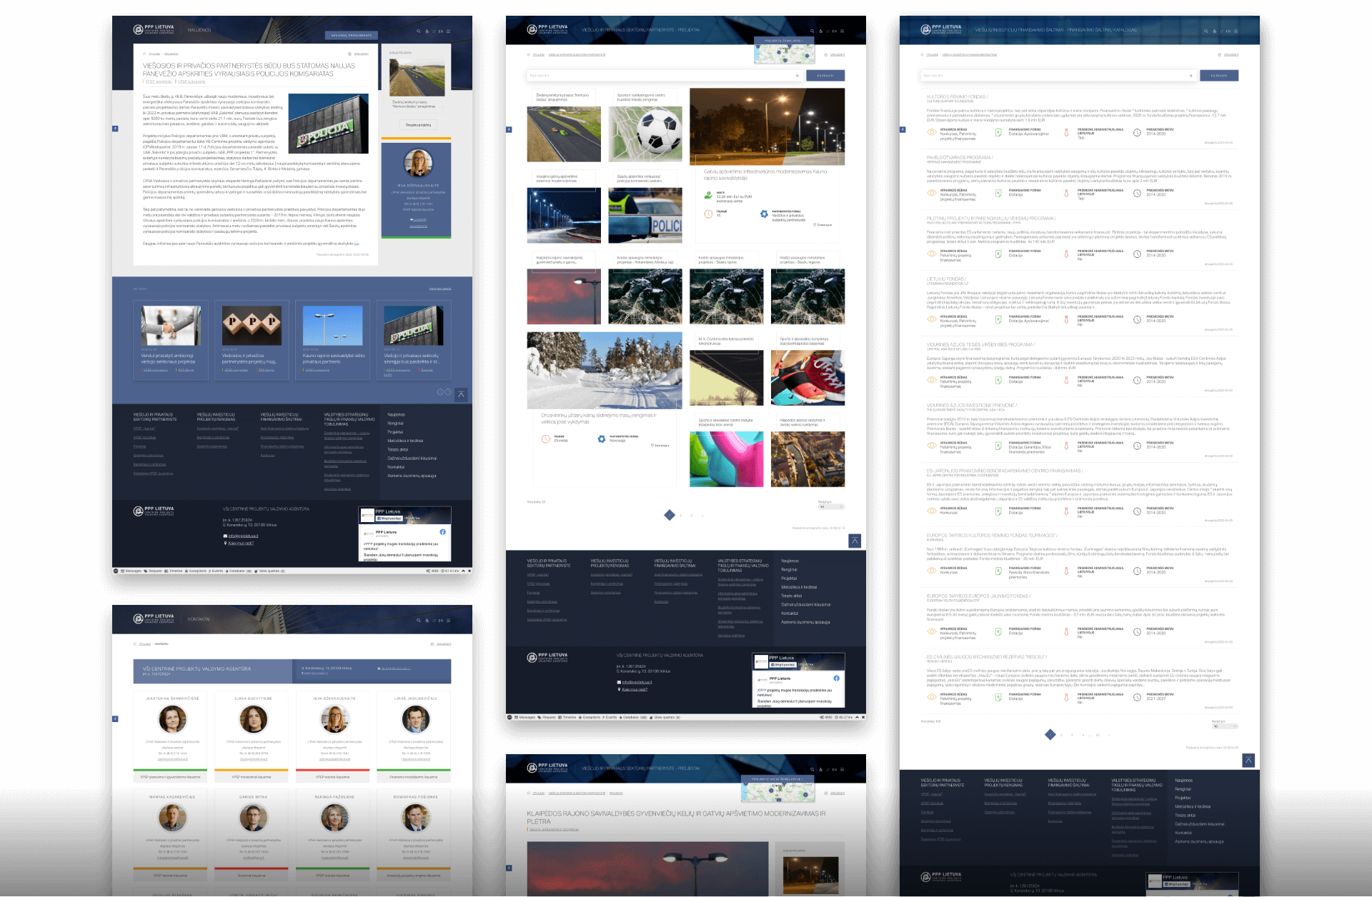Open Projektų žemėlapis map on projects listing page

(x=784, y=50)
